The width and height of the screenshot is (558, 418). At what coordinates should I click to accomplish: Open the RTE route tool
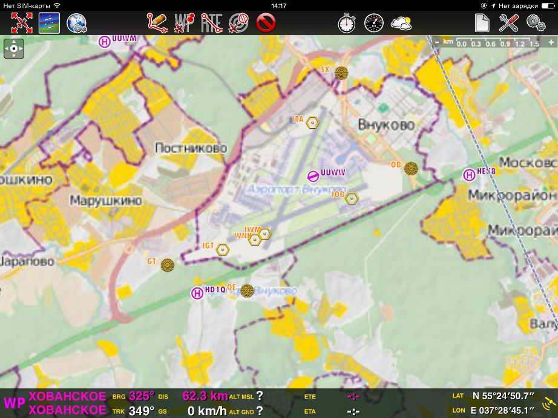(211, 23)
